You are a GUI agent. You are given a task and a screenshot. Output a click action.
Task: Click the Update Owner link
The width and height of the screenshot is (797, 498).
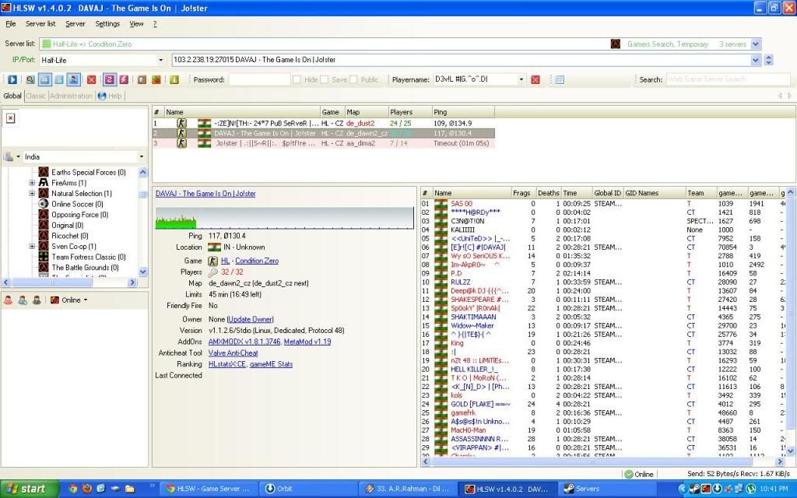[x=251, y=319]
